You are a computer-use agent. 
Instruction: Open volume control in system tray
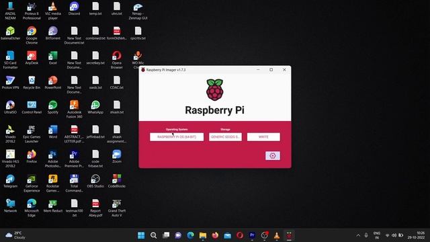pos(394,235)
